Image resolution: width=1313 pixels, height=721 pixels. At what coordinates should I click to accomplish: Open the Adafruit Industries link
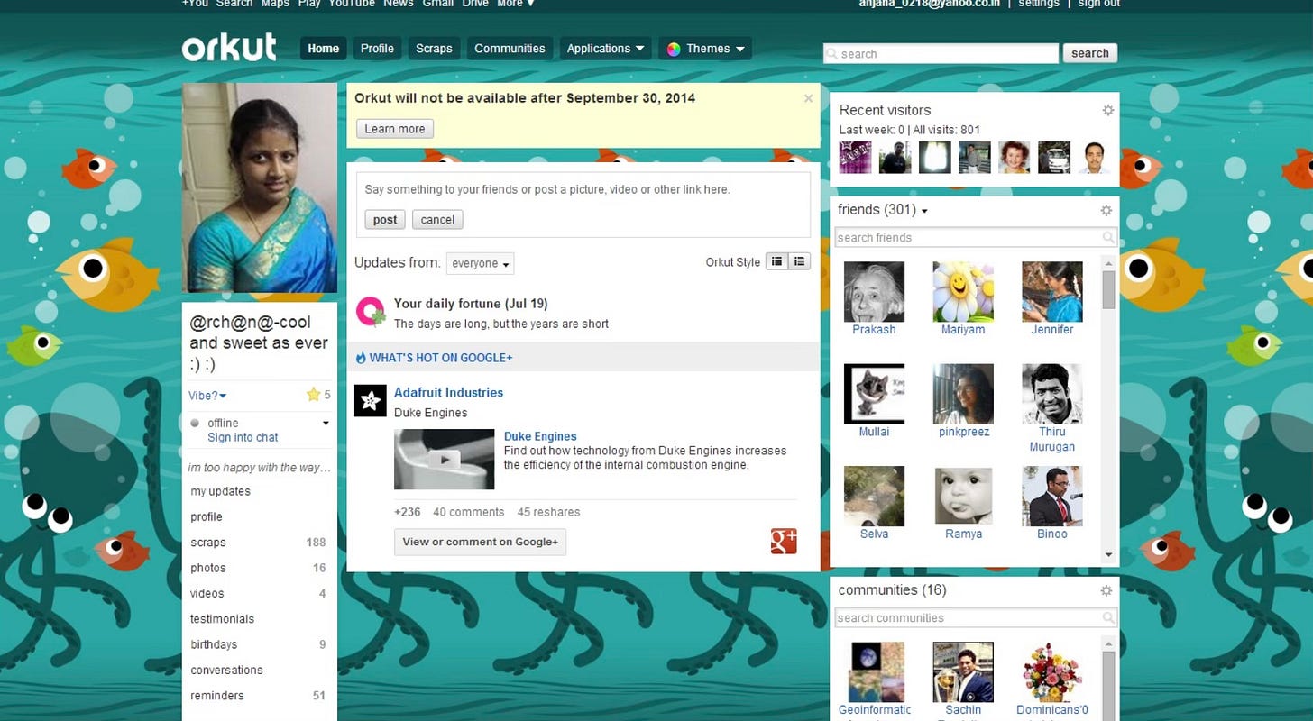pyautogui.click(x=448, y=392)
